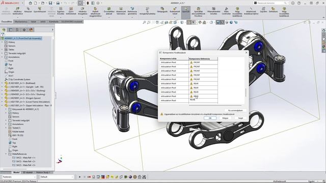Image resolution: width=326 pixels, height=183 pixels.
Task: Open Referencia geometria tool
Action: (x=132, y=11)
